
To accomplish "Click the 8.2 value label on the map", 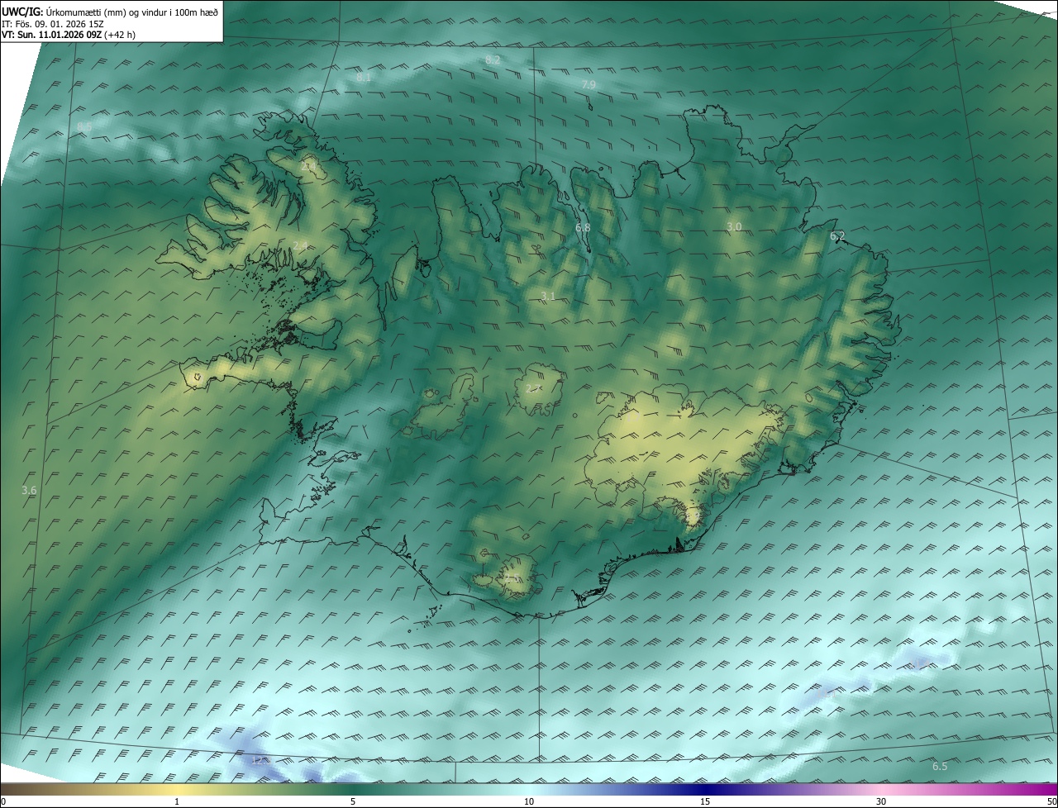I will pyautogui.click(x=493, y=59).
